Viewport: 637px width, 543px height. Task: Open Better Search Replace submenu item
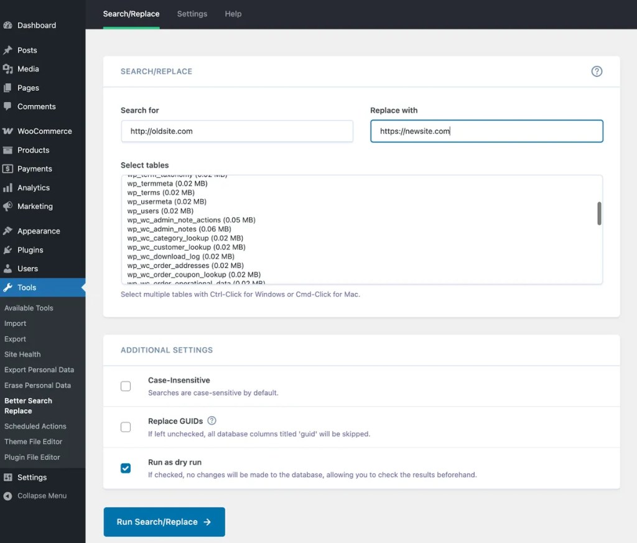28,406
